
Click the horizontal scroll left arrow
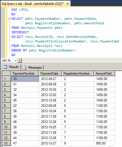click(20, 60)
